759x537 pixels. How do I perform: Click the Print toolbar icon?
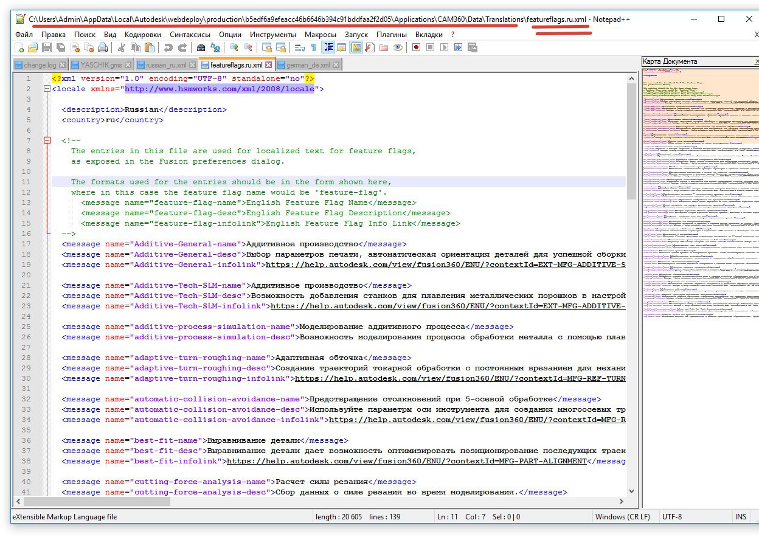(103, 47)
